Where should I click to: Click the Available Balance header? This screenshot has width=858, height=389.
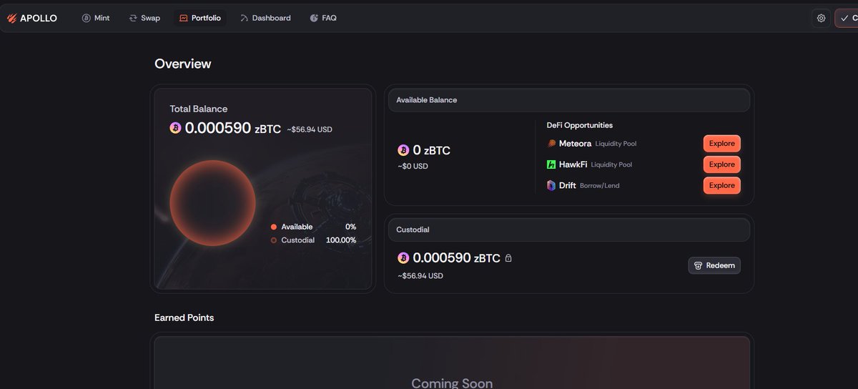tap(569, 100)
